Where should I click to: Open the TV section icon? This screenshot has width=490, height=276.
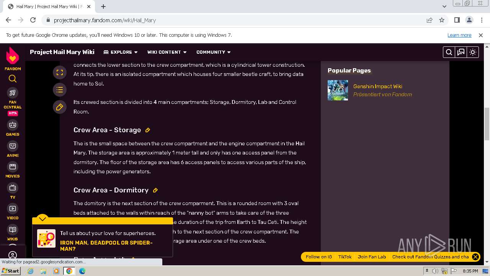13,188
